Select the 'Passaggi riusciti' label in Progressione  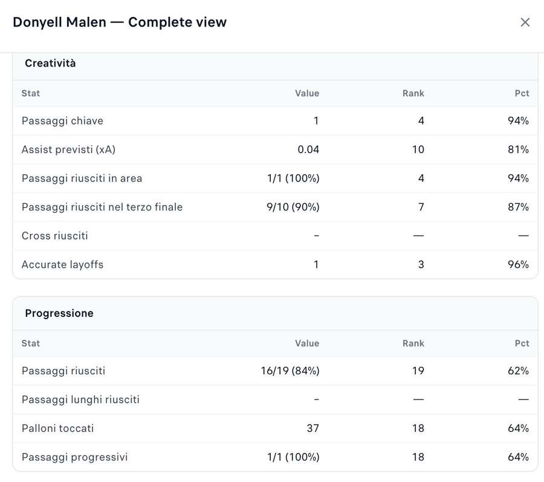pos(63,371)
